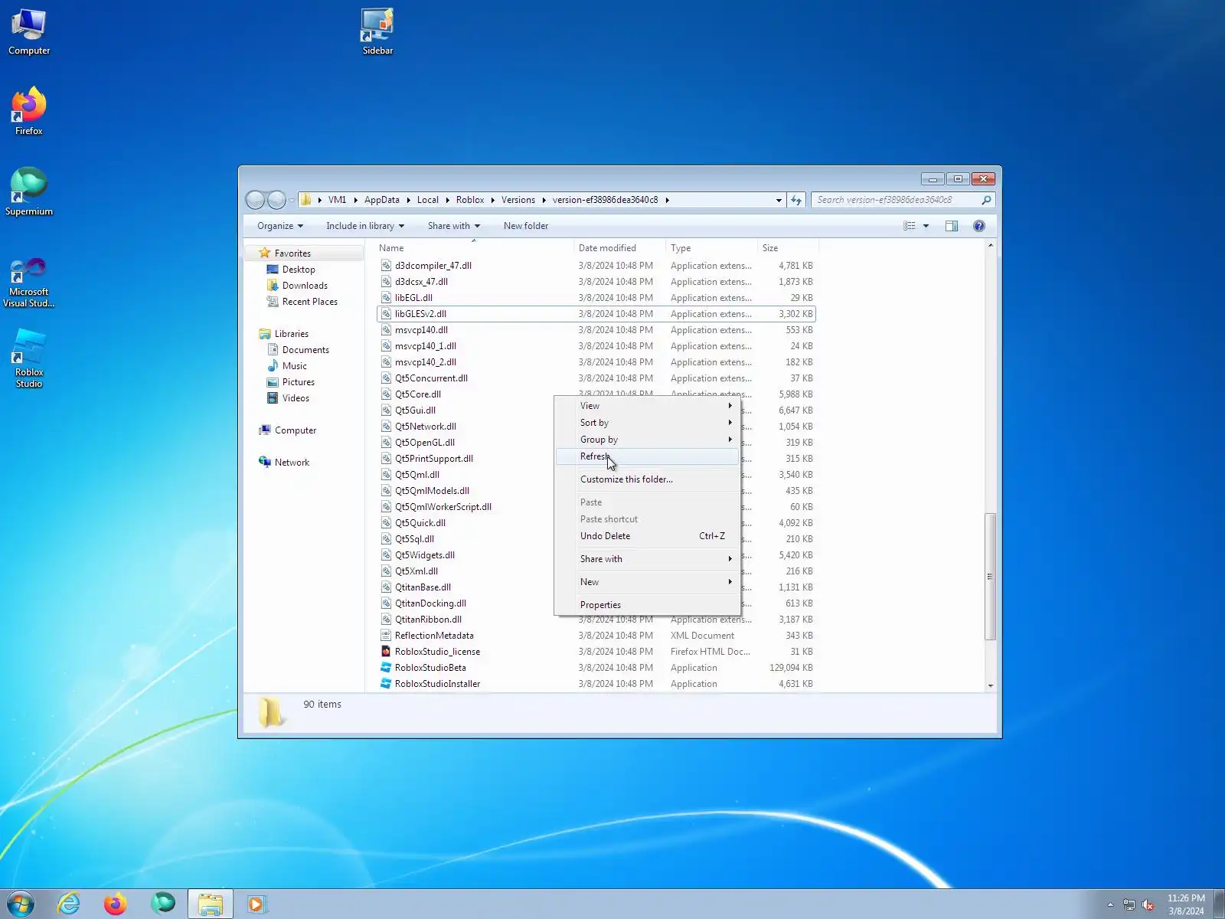Open the New submenu in context menu
The height and width of the screenshot is (919, 1225).
tap(648, 582)
